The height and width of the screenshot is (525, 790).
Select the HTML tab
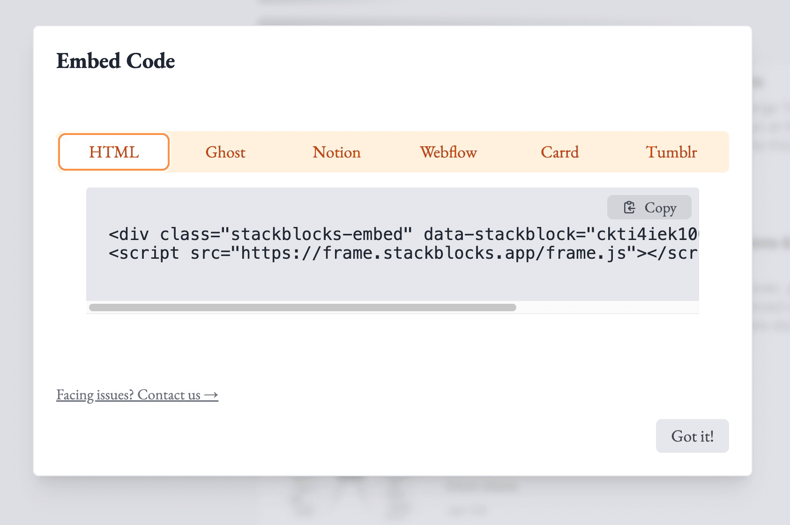[113, 152]
